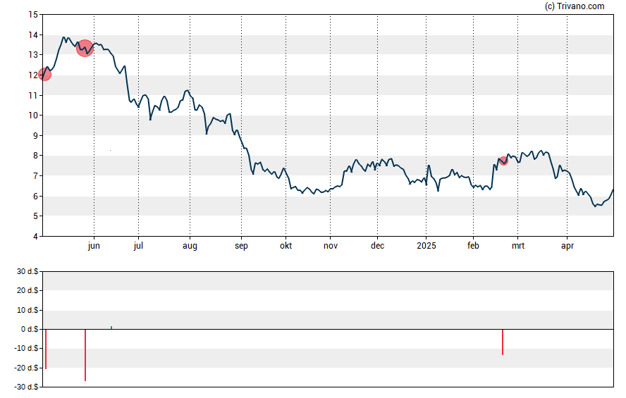Click the "10 d.$" axis label
The height and width of the screenshot is (398, 626).
tap(27, 310)
